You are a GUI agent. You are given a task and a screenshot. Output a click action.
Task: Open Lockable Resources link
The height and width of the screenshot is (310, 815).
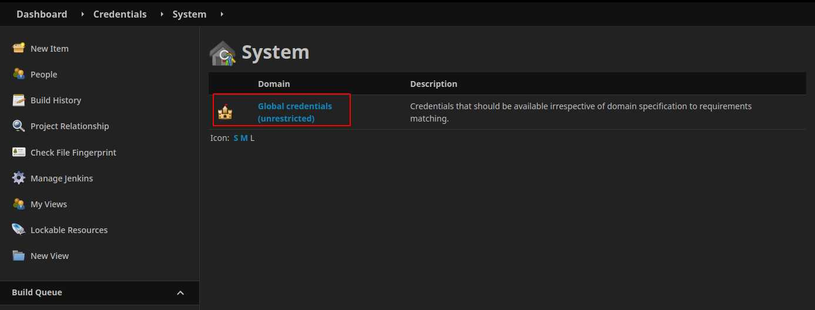click(69, 230)
